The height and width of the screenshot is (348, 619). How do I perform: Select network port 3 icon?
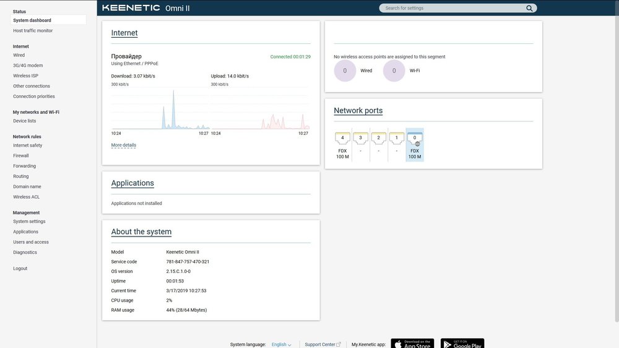pos(360,138)
